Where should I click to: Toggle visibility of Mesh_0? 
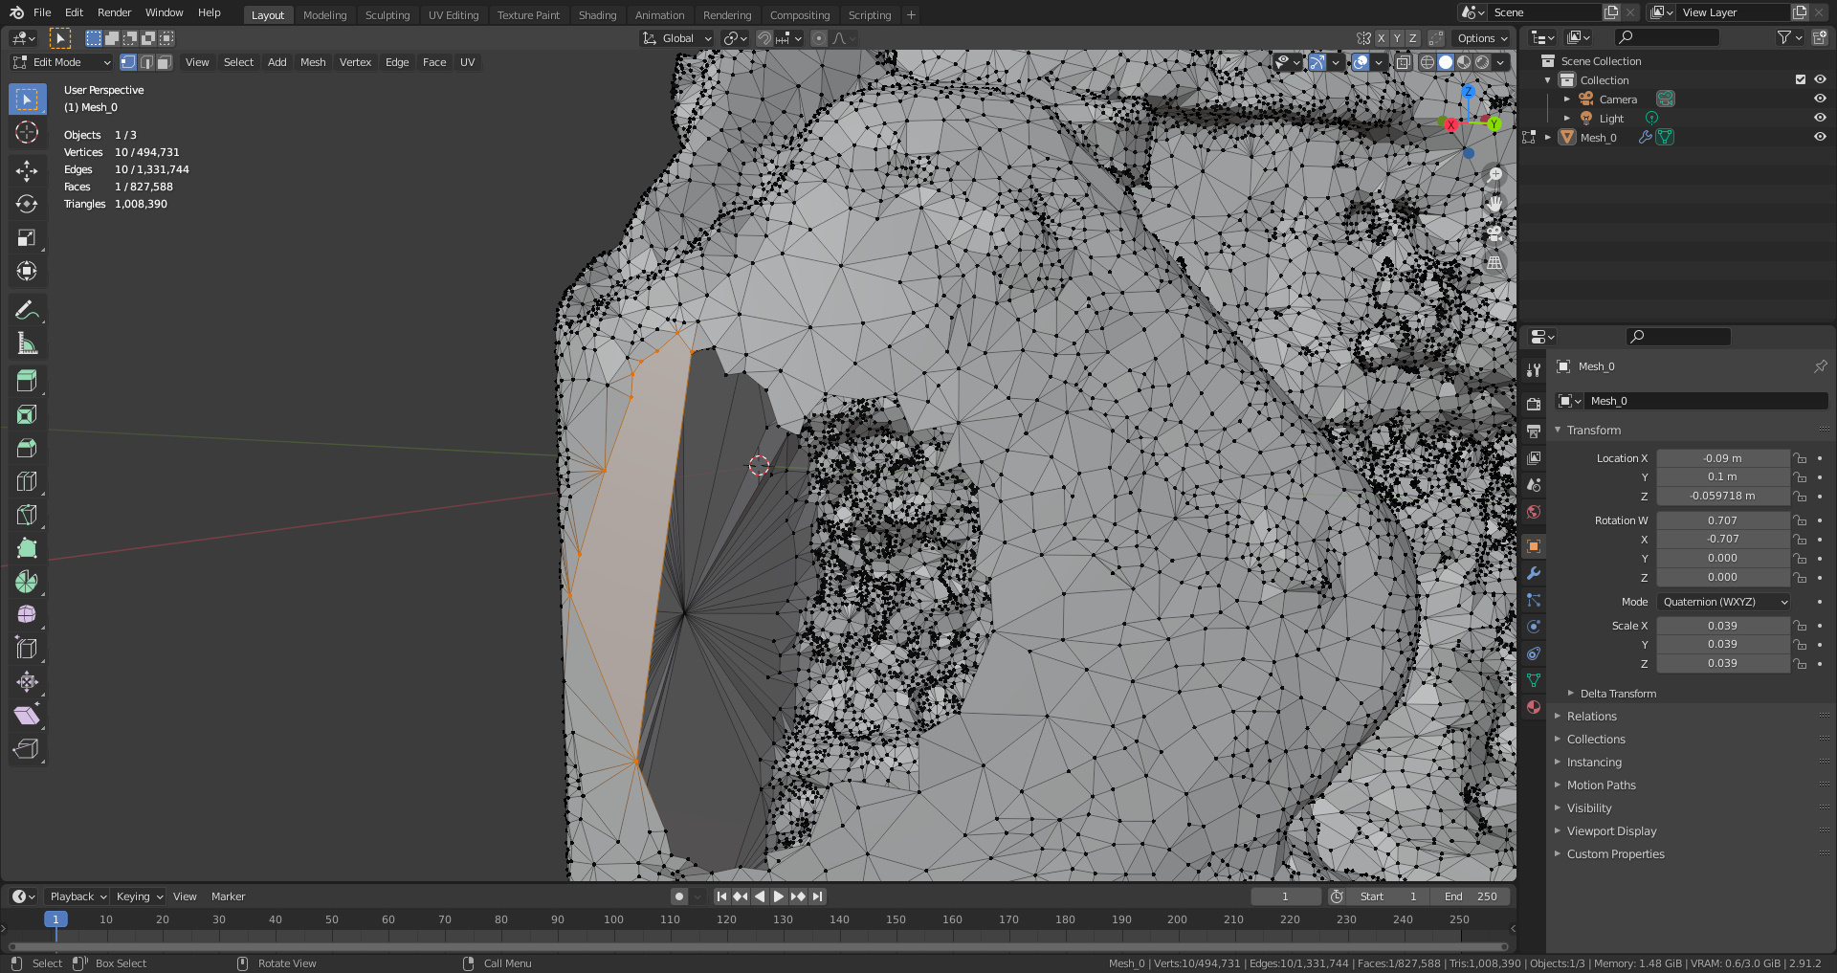tap(1820, 138)
